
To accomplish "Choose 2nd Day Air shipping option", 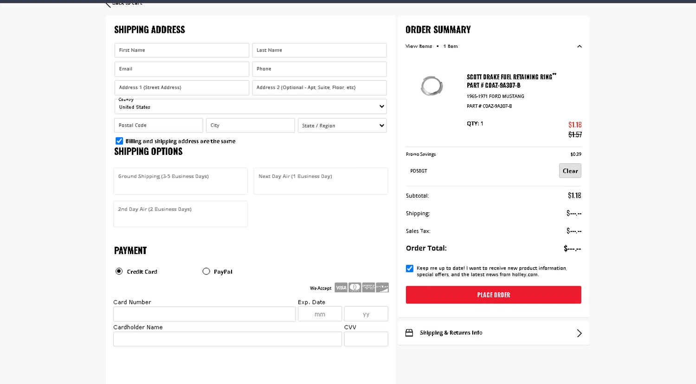I will (180, 214).
